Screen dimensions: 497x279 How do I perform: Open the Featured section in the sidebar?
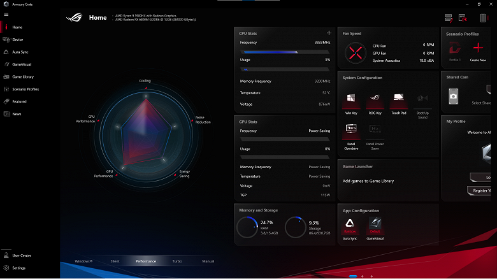coord(19,101)
